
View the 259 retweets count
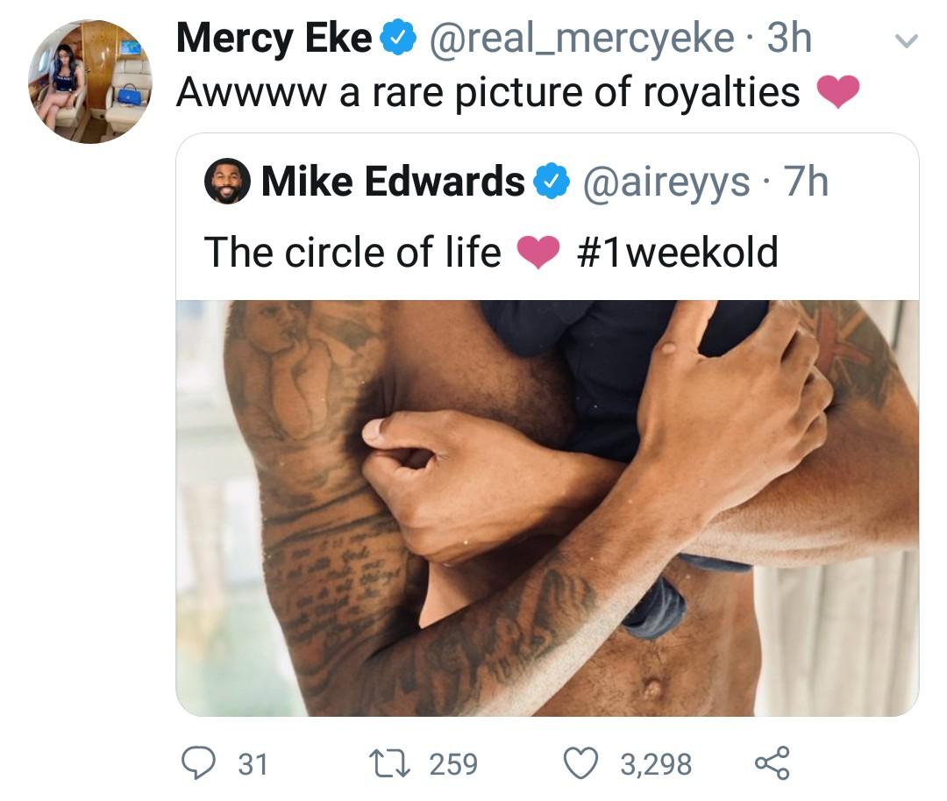pyautogui.click(x=453, y=764)
